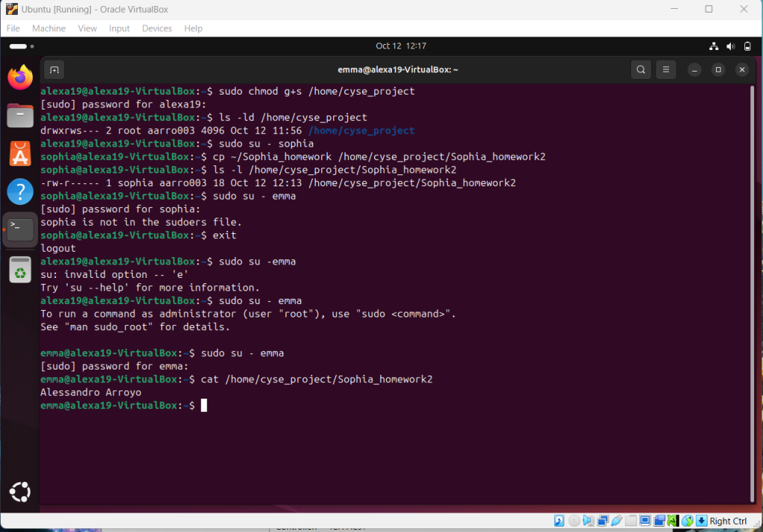
Task: Open the terminal hamburger menu
Action: pos(666,70)
